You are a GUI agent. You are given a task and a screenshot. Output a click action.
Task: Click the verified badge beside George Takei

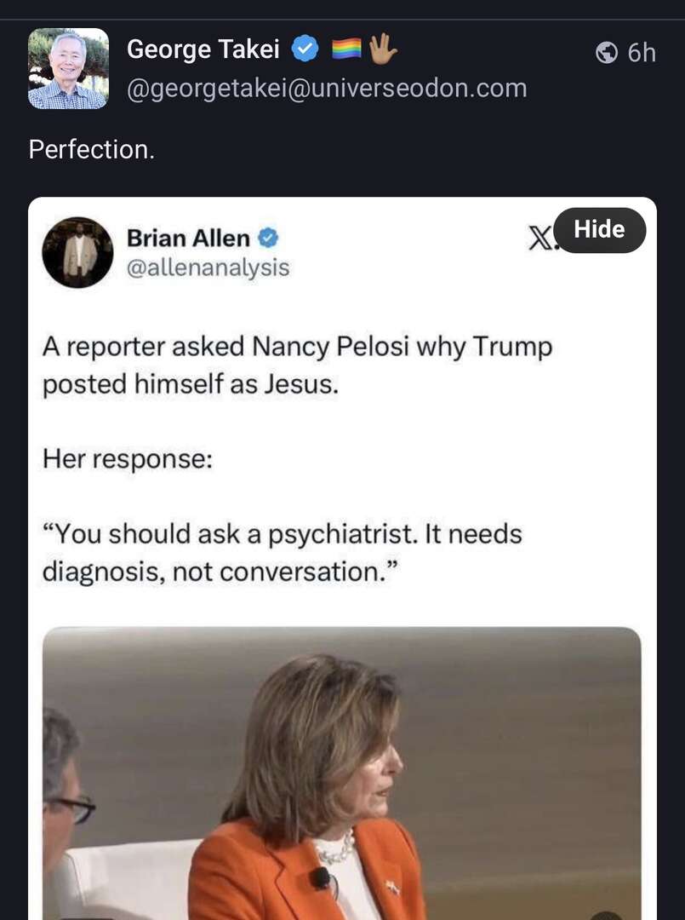pyautogui.click(x=305, y=50)
